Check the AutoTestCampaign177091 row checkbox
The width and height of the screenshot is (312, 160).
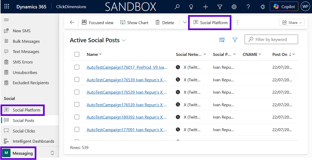[77, 130]
